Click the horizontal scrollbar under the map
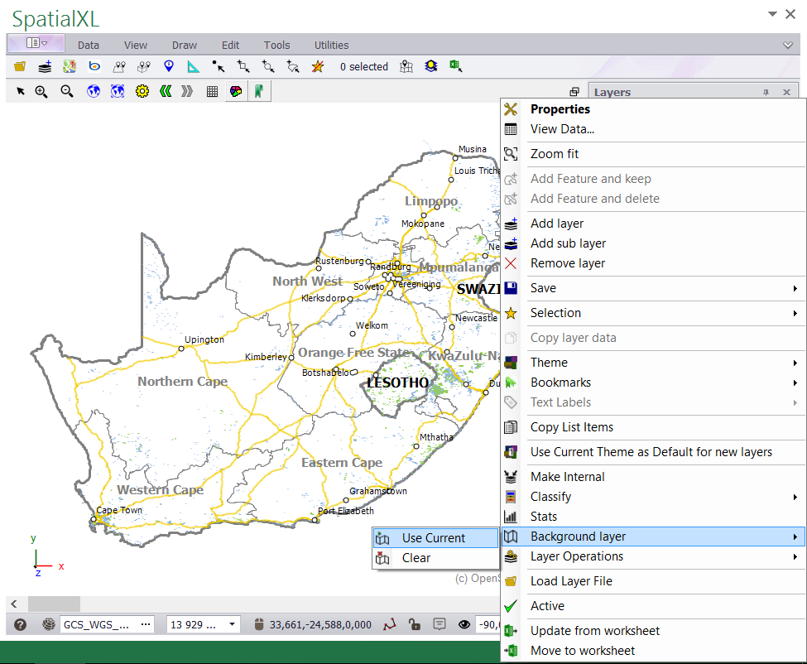The height and width of the screenshot is (664, 807). click(54, 604)
